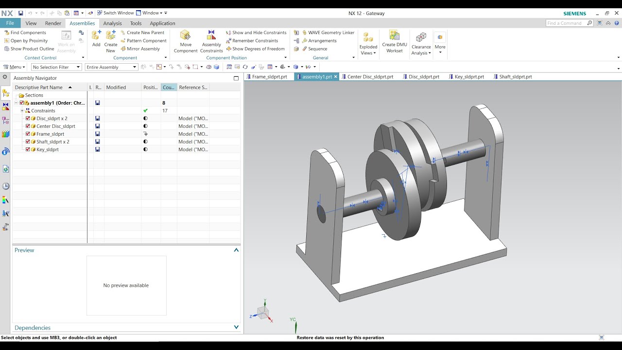Open the History clock icon in sidebar
The image size is (622, 350).
(x=6, y=186)
